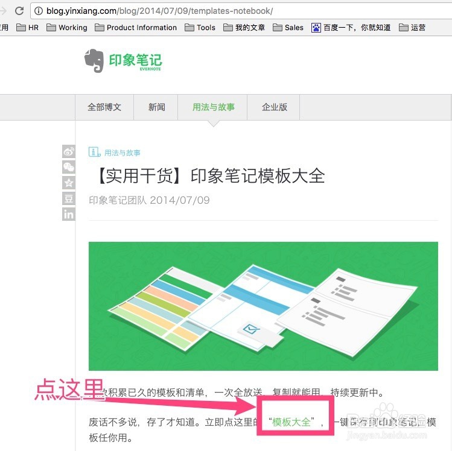Open the Tools bookmark folder
452x451 pixels.
[200, 28]
